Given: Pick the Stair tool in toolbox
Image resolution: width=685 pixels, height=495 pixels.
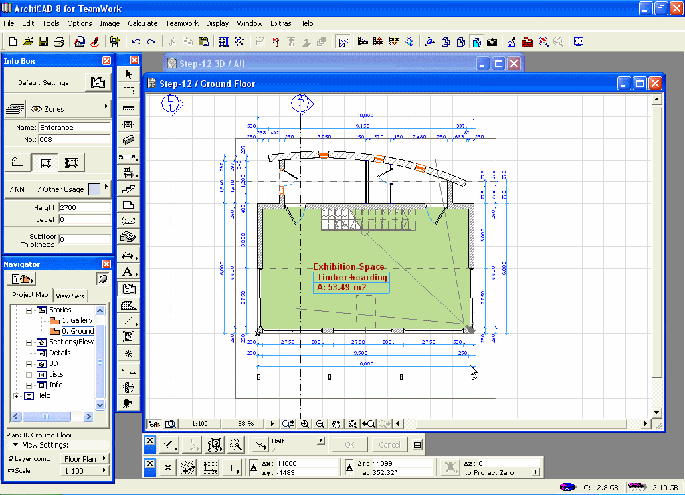Looking at the screenshot, I should pyautogui.click(x=128, y=189).
